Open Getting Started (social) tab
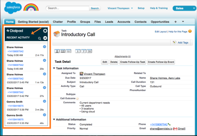The height and width of the screenshot is (136, 197). tap(33, 22)
